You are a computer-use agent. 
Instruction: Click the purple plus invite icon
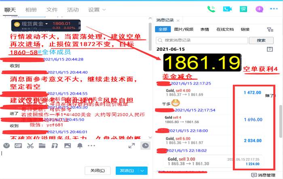pyautogui.click(x=260, y=9)
